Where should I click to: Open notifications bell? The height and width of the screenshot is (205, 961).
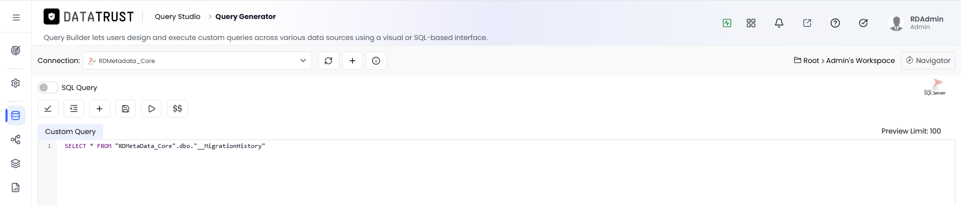pyautogui.click(x=779, y=23)
